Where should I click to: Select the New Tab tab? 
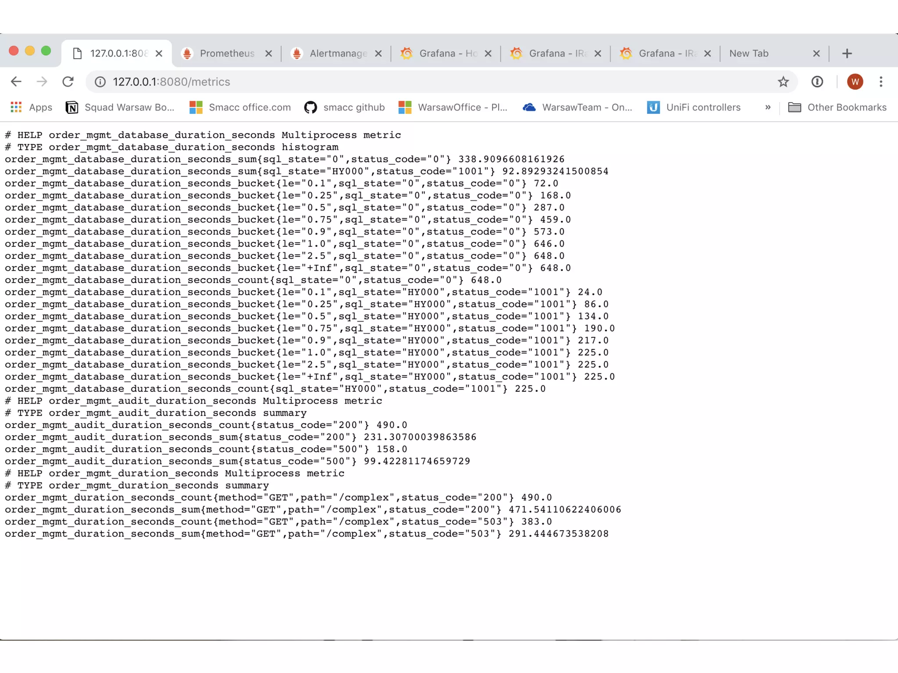[x=763, y=53]
